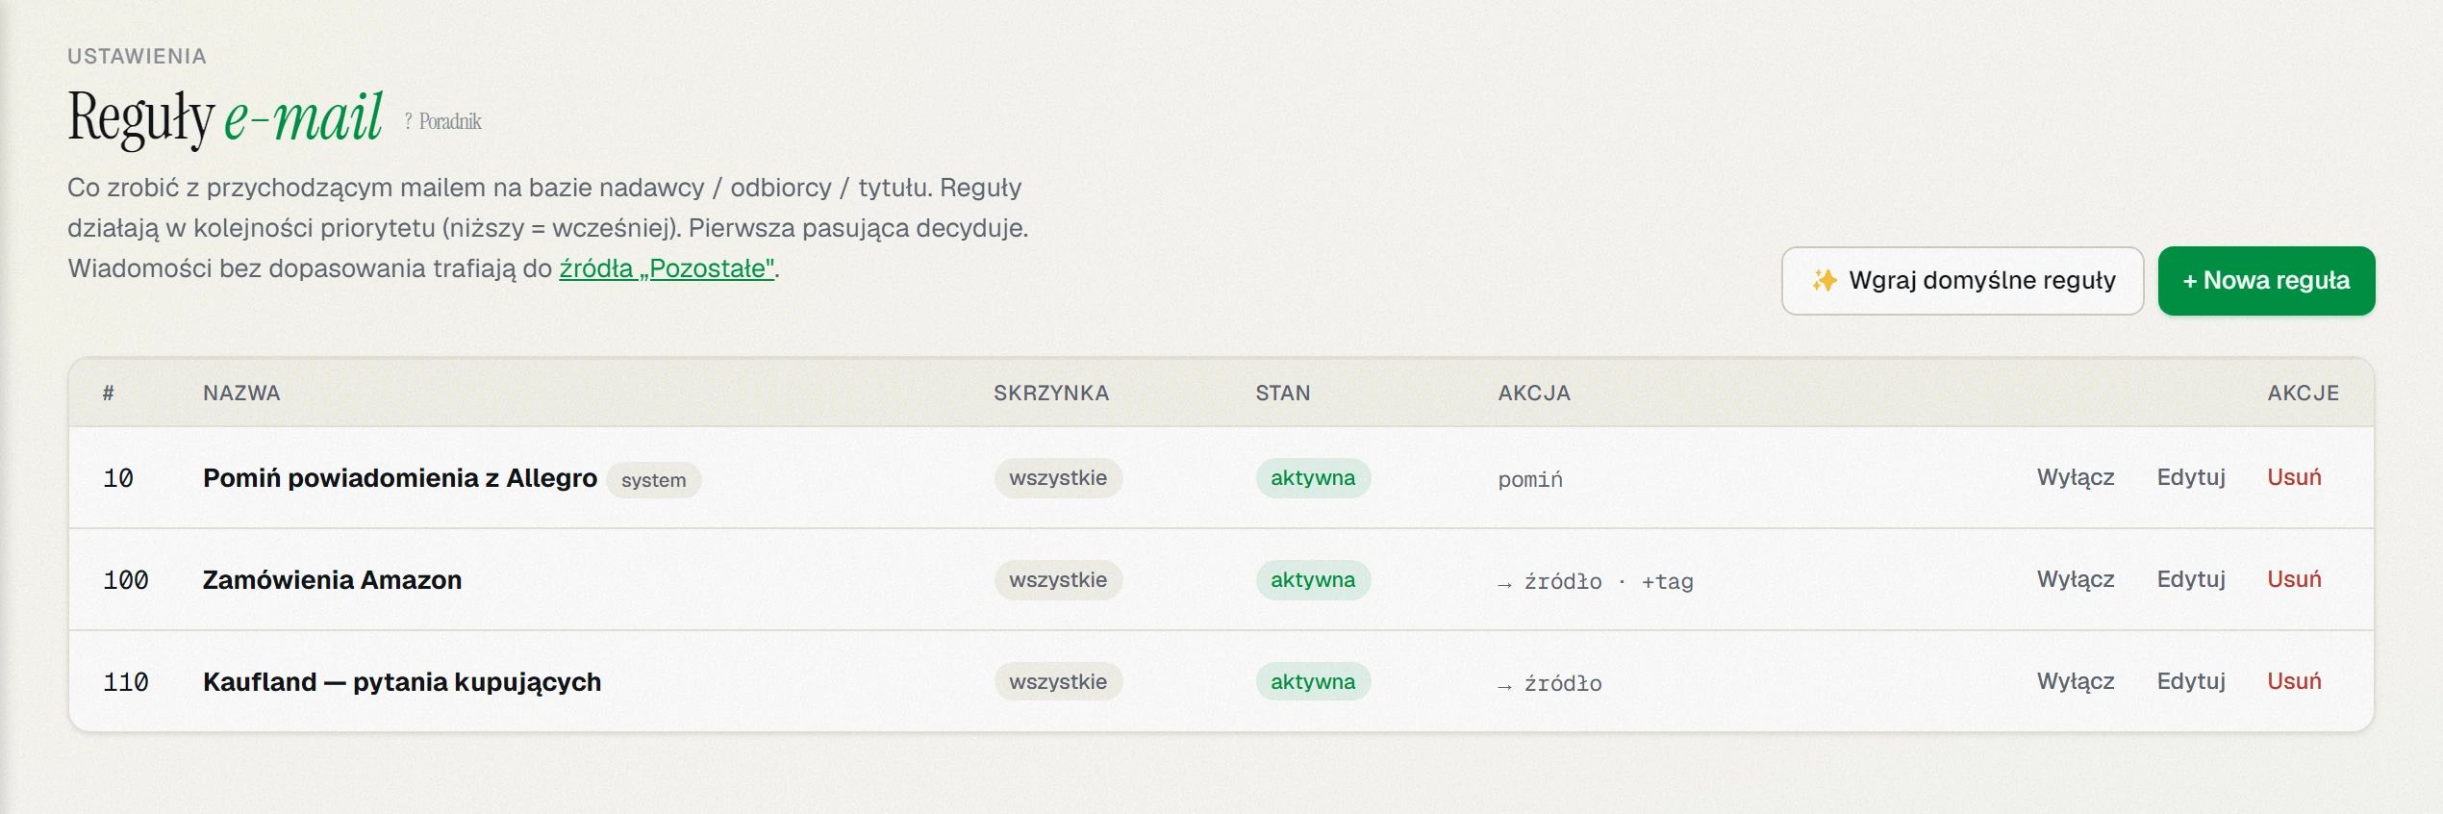This screenshot has width=2443, height=814.
Task: Click the sparkle icon on default rules button
Action: [x=1824, y=280]
